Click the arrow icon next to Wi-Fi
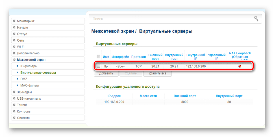274x137 pixels. click(14, 47)
